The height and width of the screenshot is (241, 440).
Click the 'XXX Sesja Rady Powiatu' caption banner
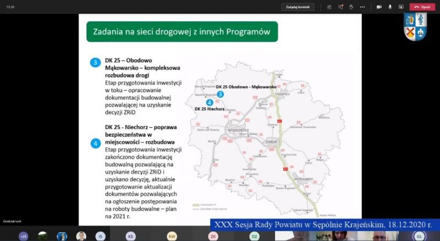click(325, 225)
